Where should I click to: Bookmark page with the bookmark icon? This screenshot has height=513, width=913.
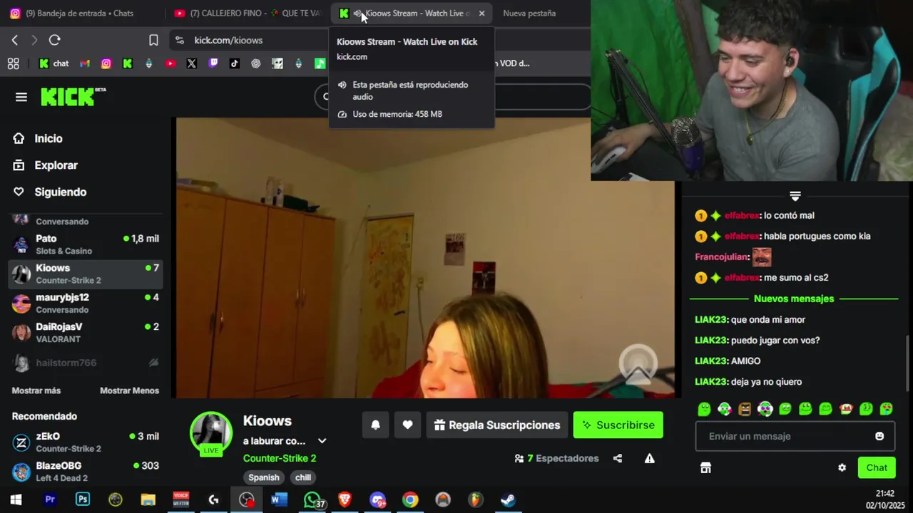pos(153,40)
